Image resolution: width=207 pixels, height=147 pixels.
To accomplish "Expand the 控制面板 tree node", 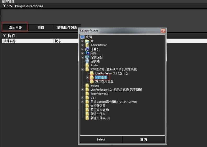I will pos(83,57).
